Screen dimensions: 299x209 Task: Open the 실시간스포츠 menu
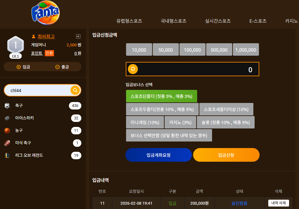point(218,21)
